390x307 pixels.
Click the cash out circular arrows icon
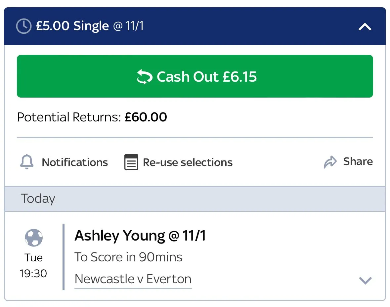coord(145,77)
